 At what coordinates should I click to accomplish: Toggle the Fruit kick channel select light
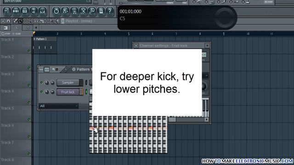coord(86,92)
